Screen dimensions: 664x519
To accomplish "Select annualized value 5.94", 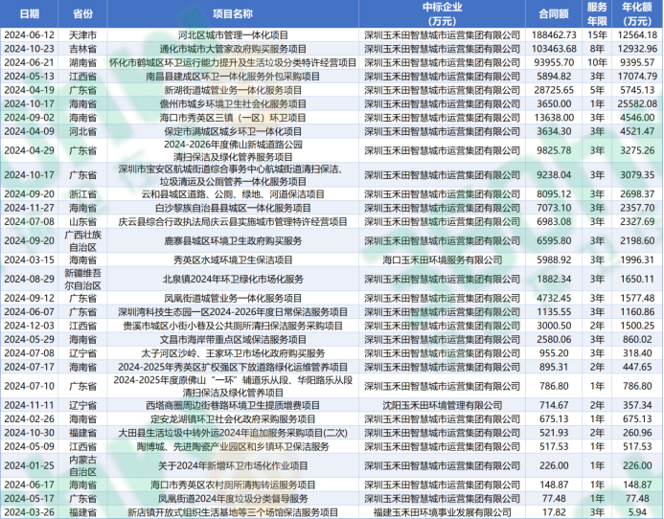I will pyautogui.click(x=637, y=512).
